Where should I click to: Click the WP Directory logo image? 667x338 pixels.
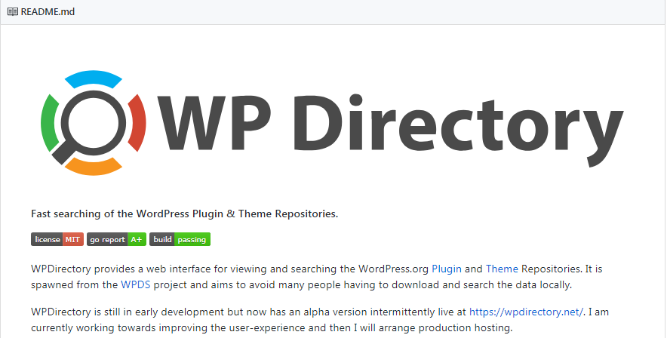332,123
